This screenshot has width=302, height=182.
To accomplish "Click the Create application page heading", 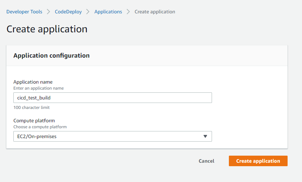I will (x=47, y=29).
